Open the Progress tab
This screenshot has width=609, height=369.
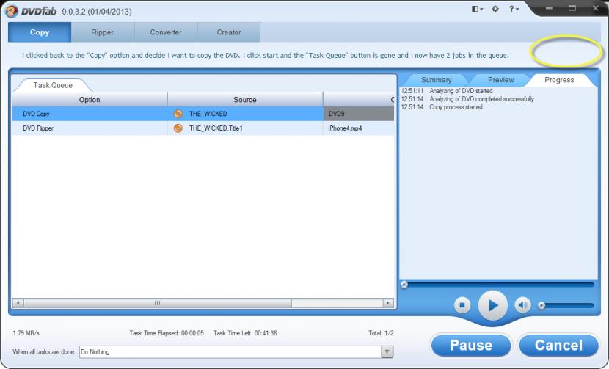click(x=559, y=80)
